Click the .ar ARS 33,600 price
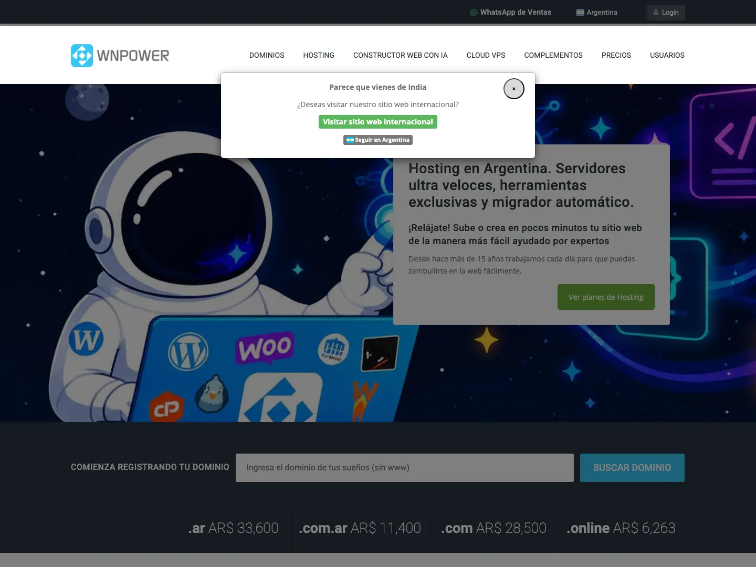The height and width of the screenshot is (567, 756). coord(234,528)
